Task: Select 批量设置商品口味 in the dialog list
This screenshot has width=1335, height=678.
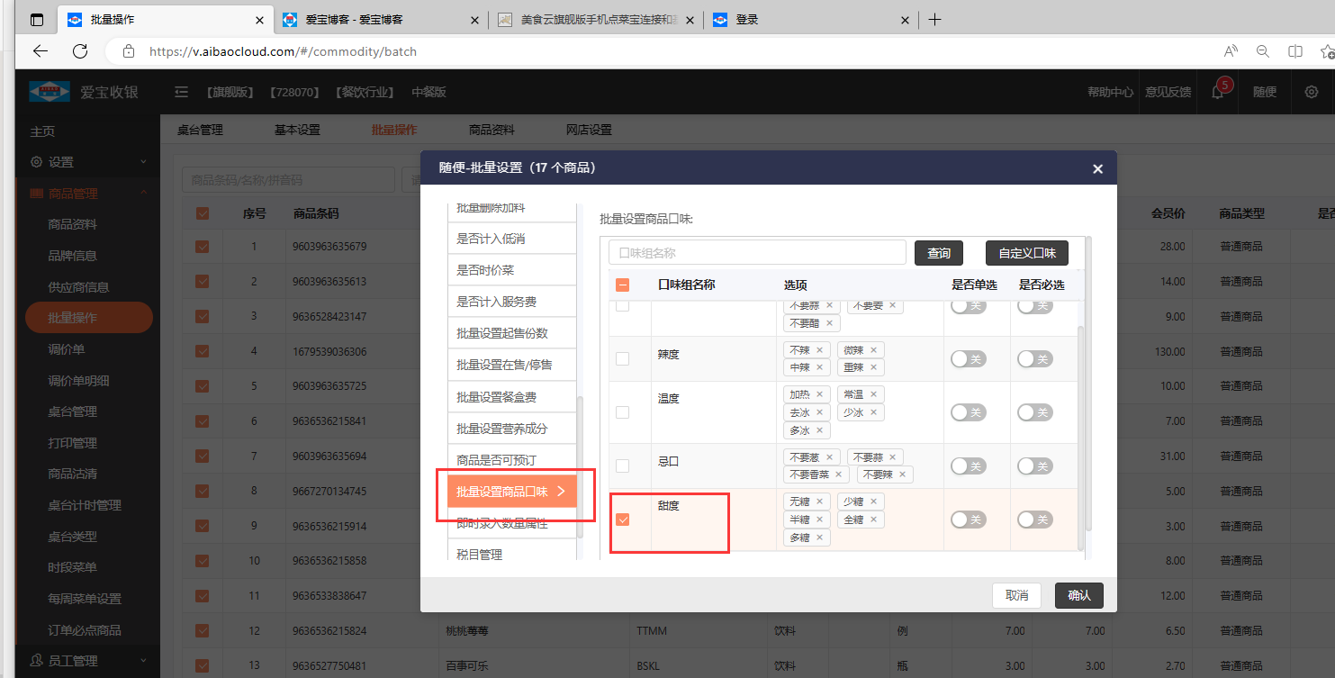Action: pyautogui.click(x=511, y=492)
